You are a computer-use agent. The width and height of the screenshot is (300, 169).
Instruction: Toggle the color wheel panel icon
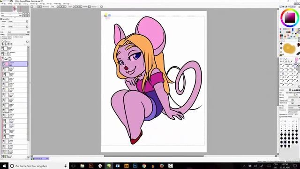pyautogui.click(x=280, y=7)
